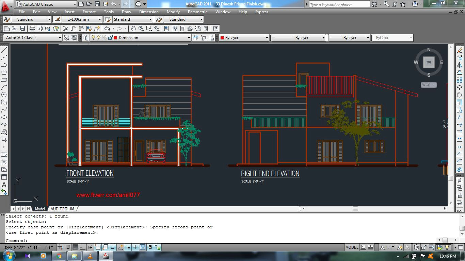Click the Workspace Settings gear icon

tap(66, 38)
